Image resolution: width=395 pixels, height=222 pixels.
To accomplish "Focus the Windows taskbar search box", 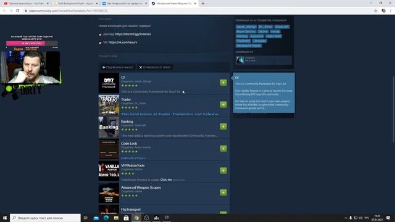I will pos(45,218).
